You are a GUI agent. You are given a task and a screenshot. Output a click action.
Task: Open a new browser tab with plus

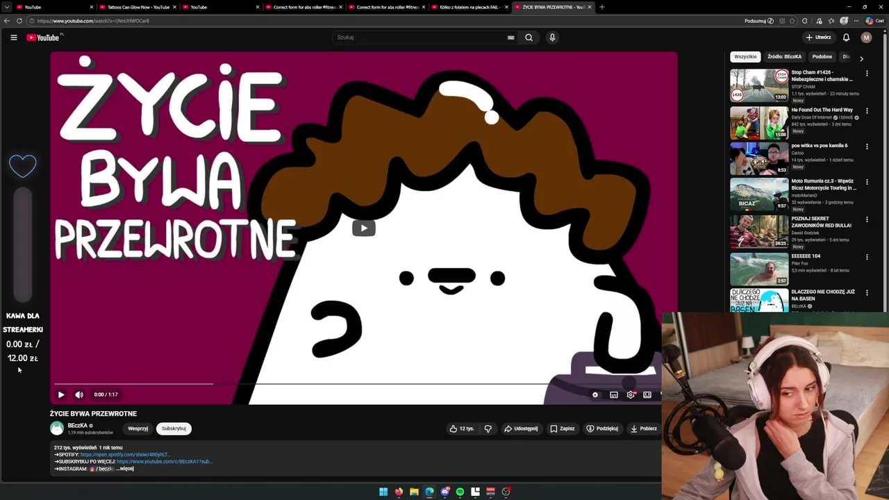click(x=601, y=7)
